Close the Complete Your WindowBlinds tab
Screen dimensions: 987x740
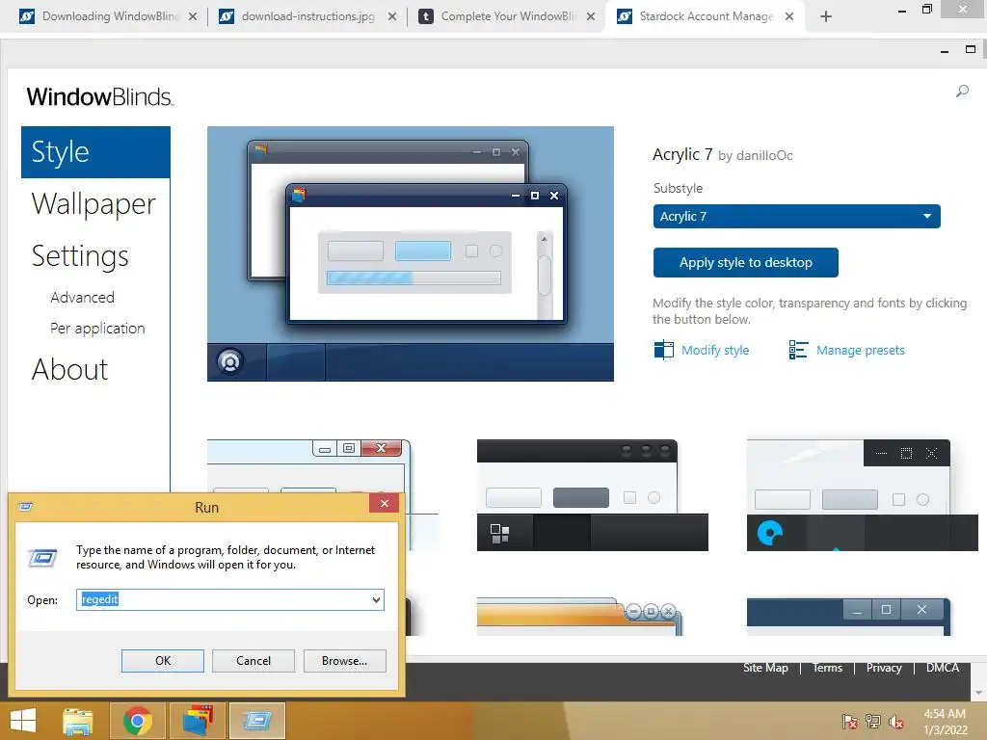point(591,16)
